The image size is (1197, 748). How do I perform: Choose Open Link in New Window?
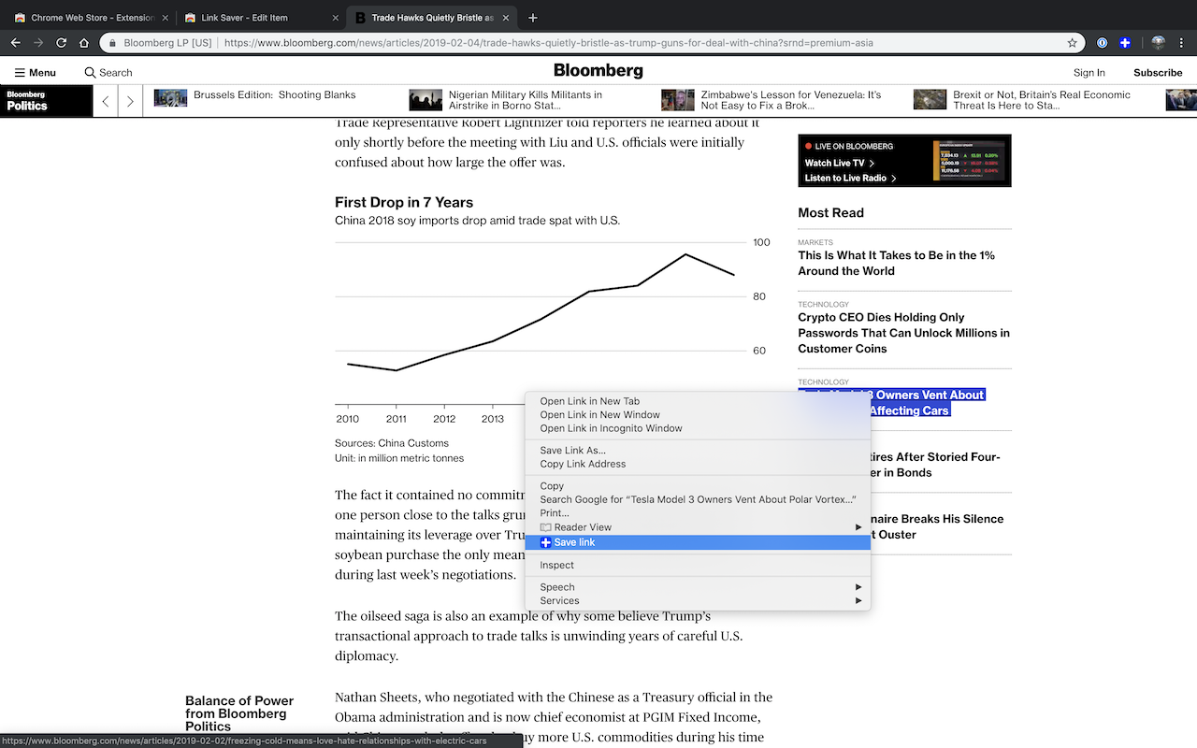coord(698,414)
